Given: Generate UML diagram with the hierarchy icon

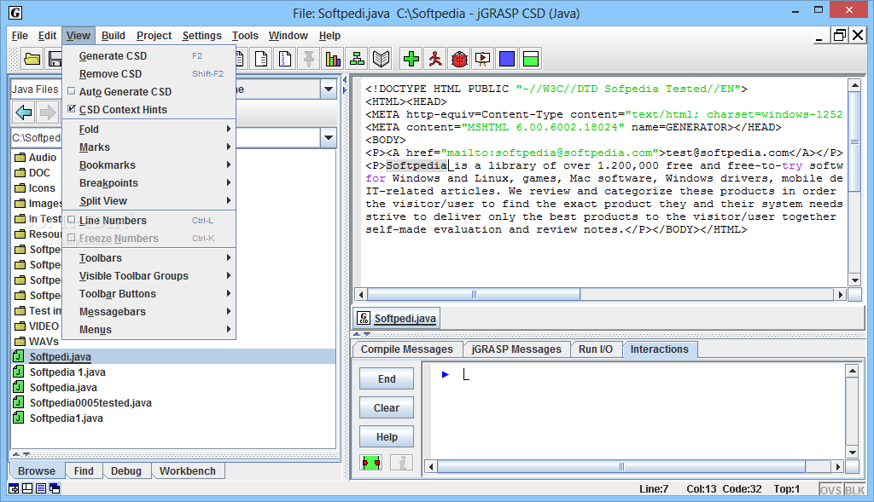Looking at the screenshot, I should tap(358, 59).
